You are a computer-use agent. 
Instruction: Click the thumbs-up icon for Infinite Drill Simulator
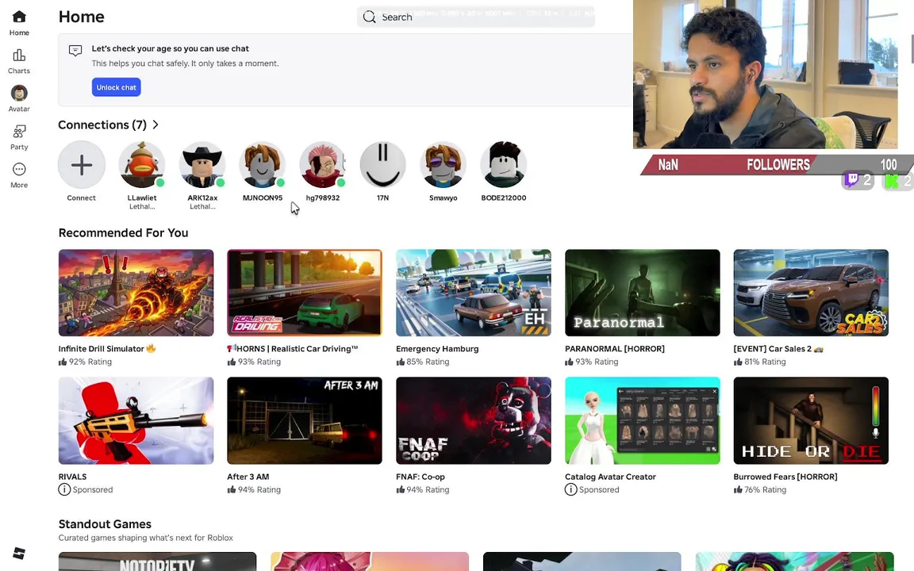pos(63,362)
